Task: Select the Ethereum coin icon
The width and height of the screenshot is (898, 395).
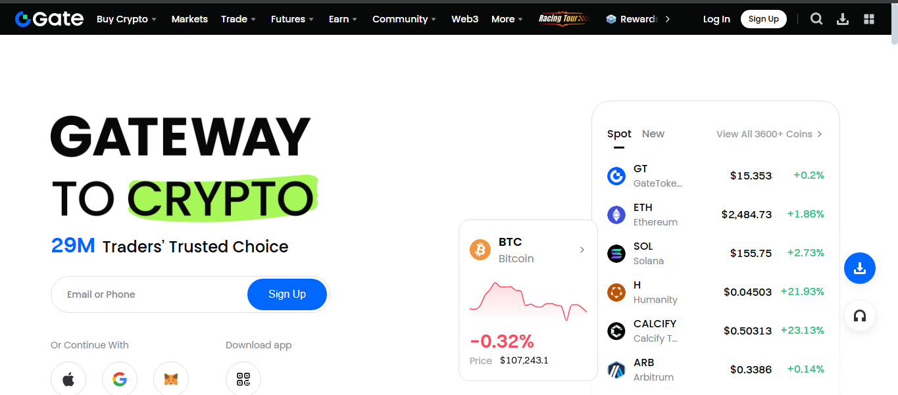Action: coord(616,214)
